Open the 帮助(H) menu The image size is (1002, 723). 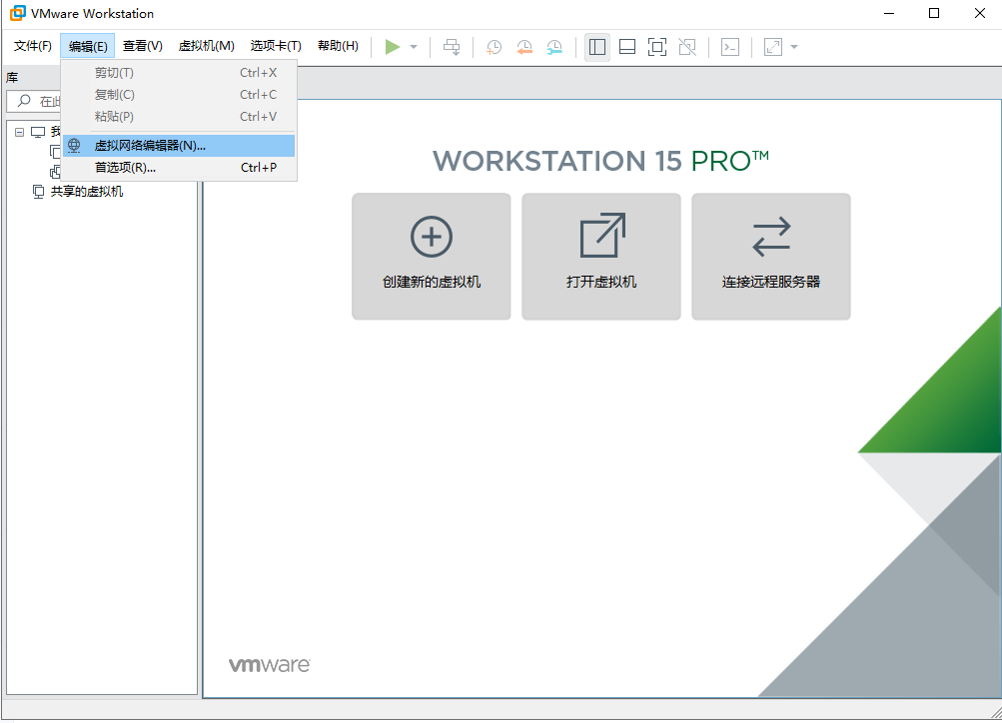(338, 46)
